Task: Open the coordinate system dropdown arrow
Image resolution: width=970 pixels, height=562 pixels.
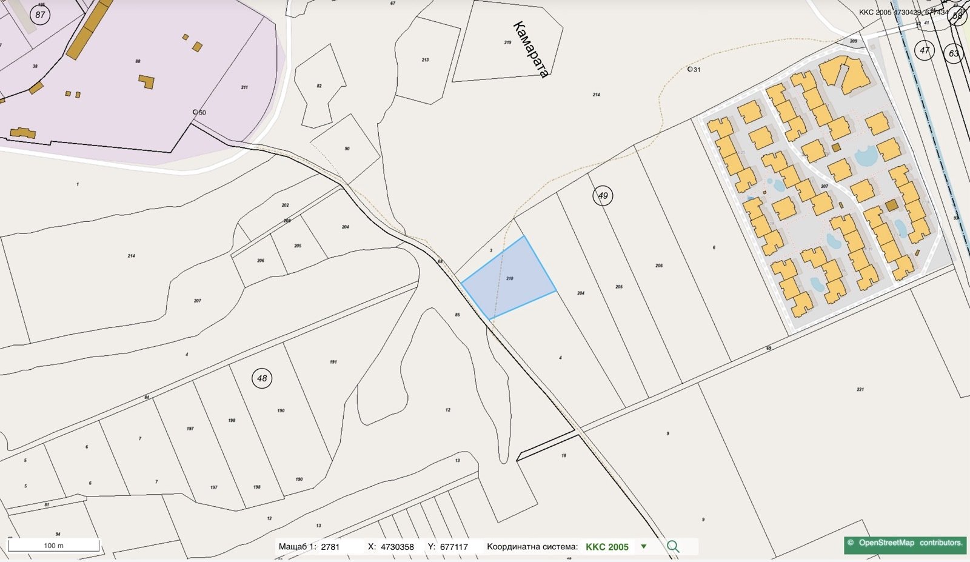Action: (644, 546)
